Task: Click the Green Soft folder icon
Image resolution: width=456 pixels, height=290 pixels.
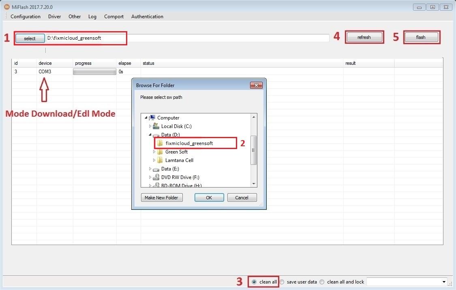Action: point(160,152)
